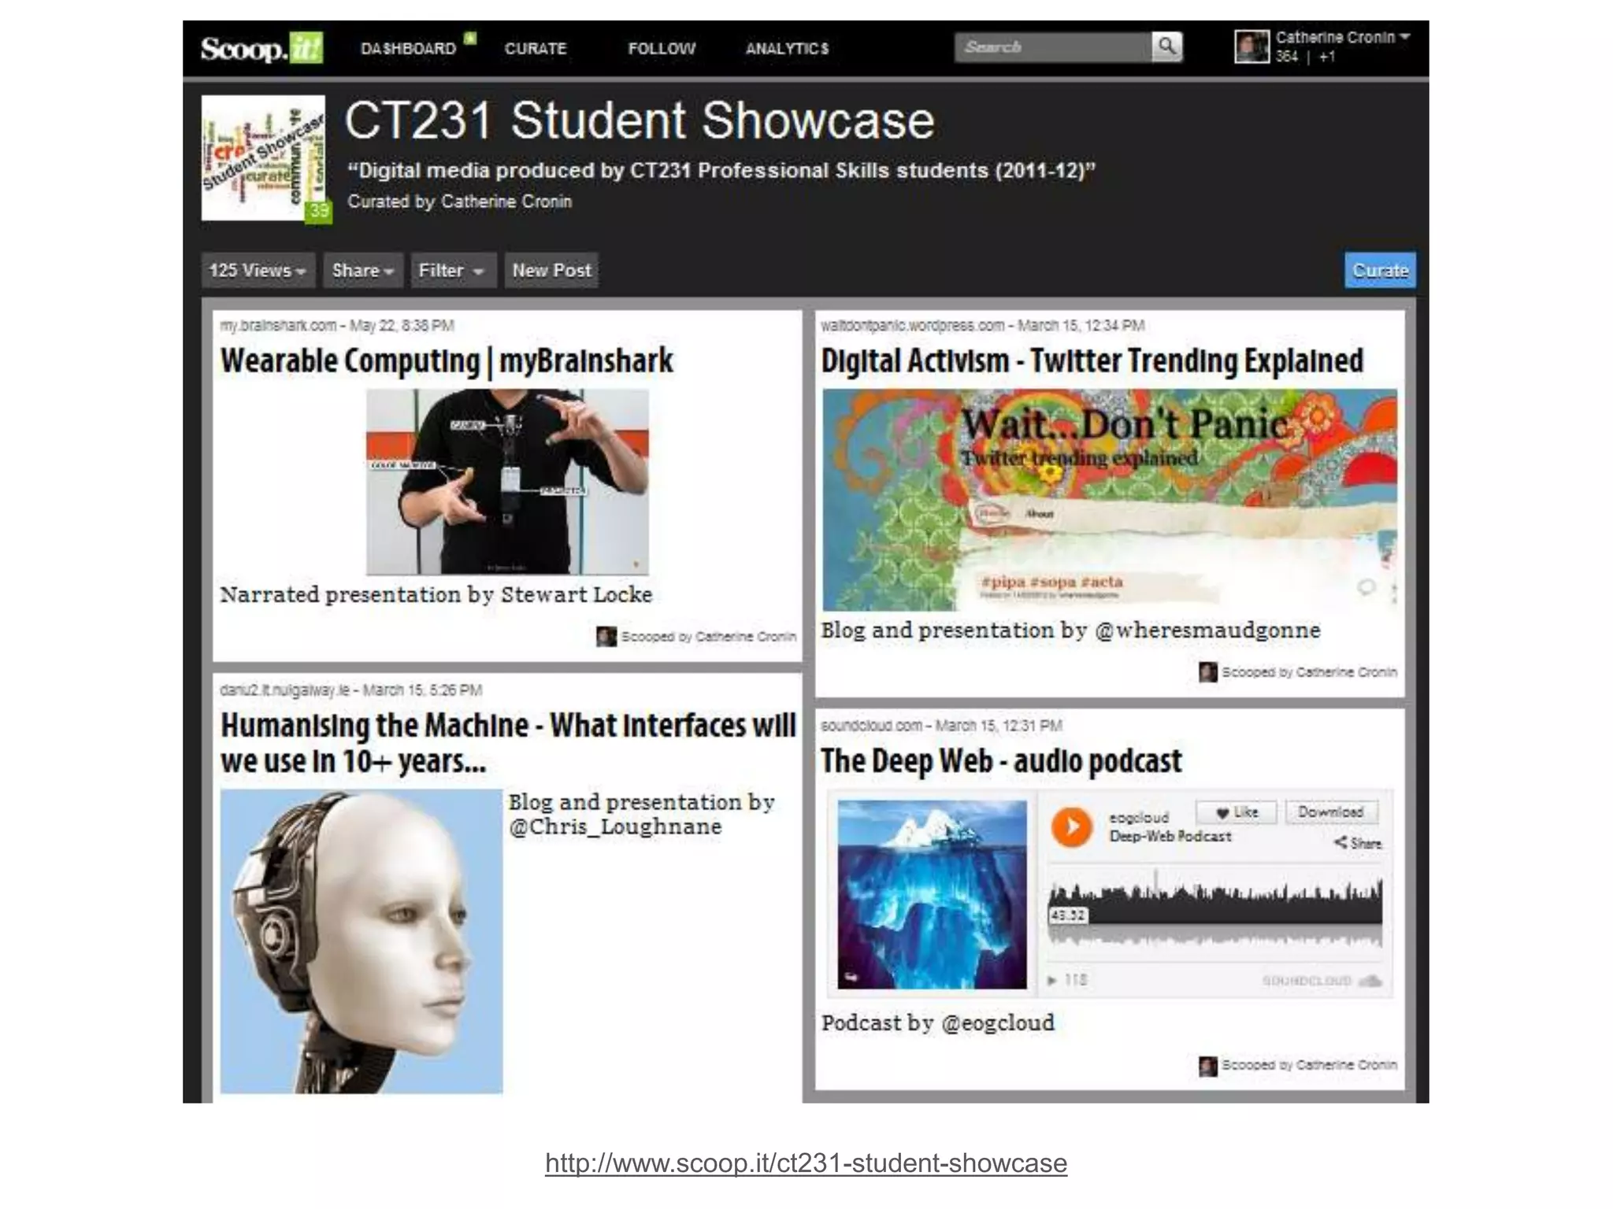Click the SoundCloud Download button
Viewport: 1613px width, 1209px height.
click(x=1331, y=812)
